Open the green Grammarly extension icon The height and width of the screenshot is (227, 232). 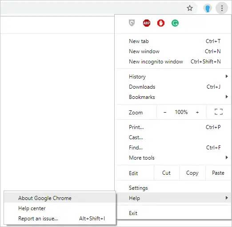(x=175, y=23)
